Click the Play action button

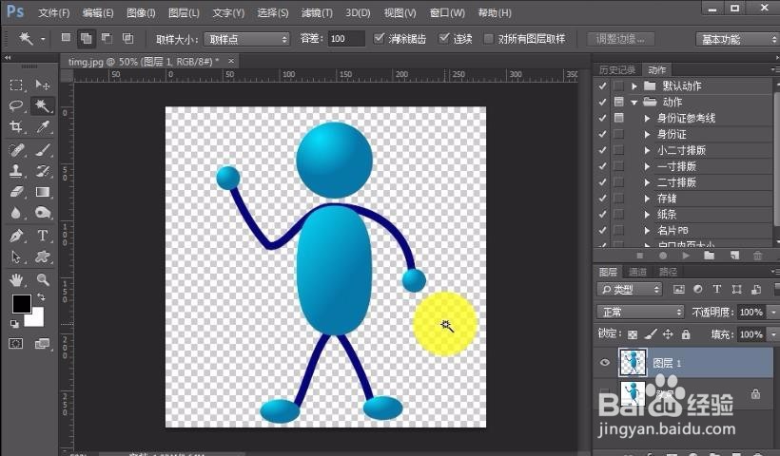point(686,256)
